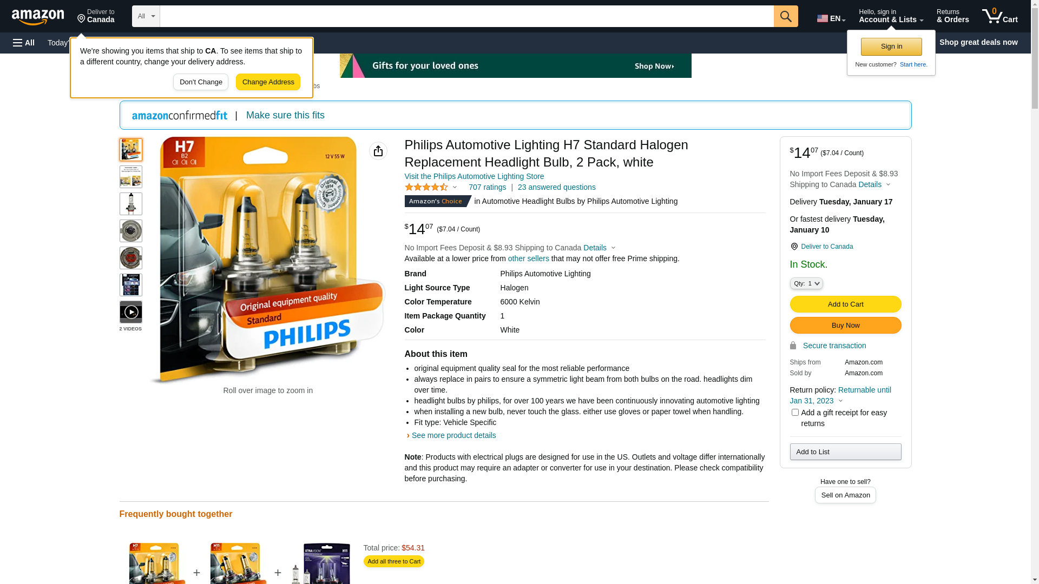
Task: Click the Buy Now button
Action: pos(845,325)
